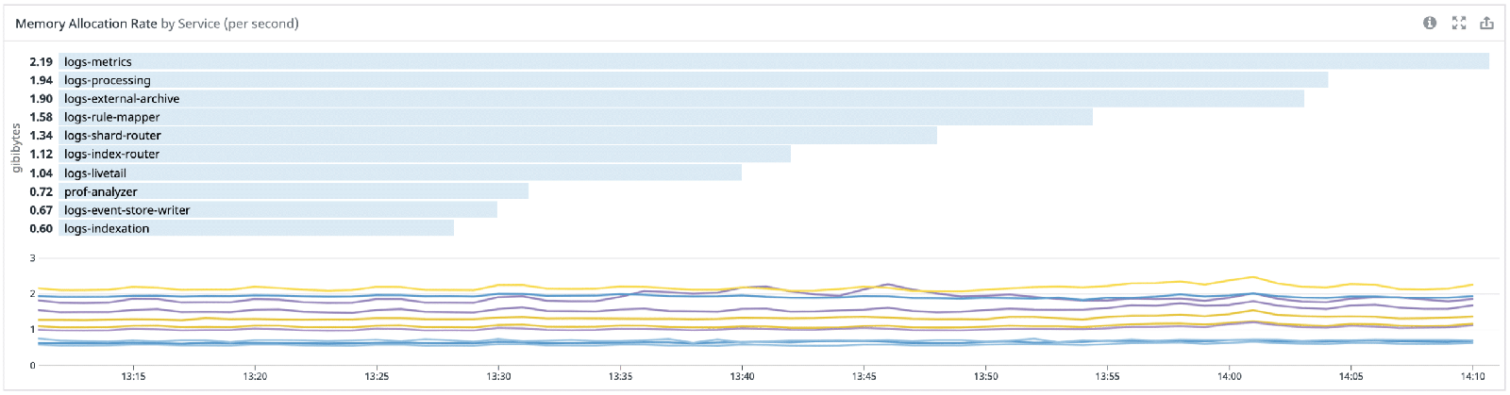Click the 14:00 time axis marker
Viewport: 1510px width, 395px height.
point(1229,376)
